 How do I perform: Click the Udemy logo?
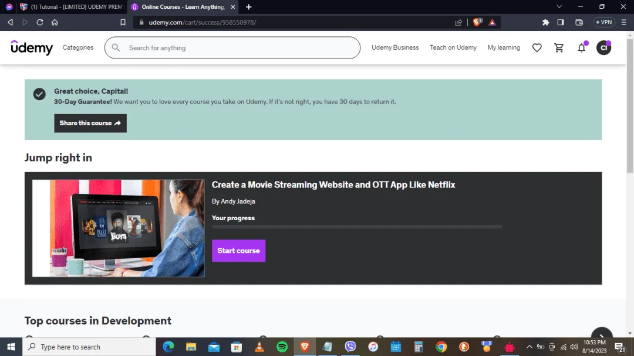[x=32, y=47]
